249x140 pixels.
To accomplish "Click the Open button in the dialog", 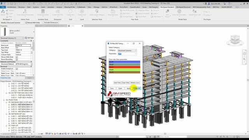I will pyautogui.click(x=120, y=88).
